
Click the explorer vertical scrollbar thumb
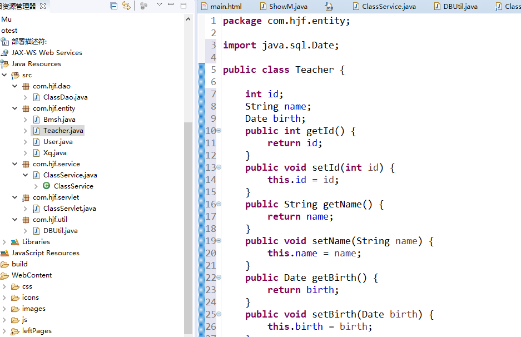pos(188,228)
